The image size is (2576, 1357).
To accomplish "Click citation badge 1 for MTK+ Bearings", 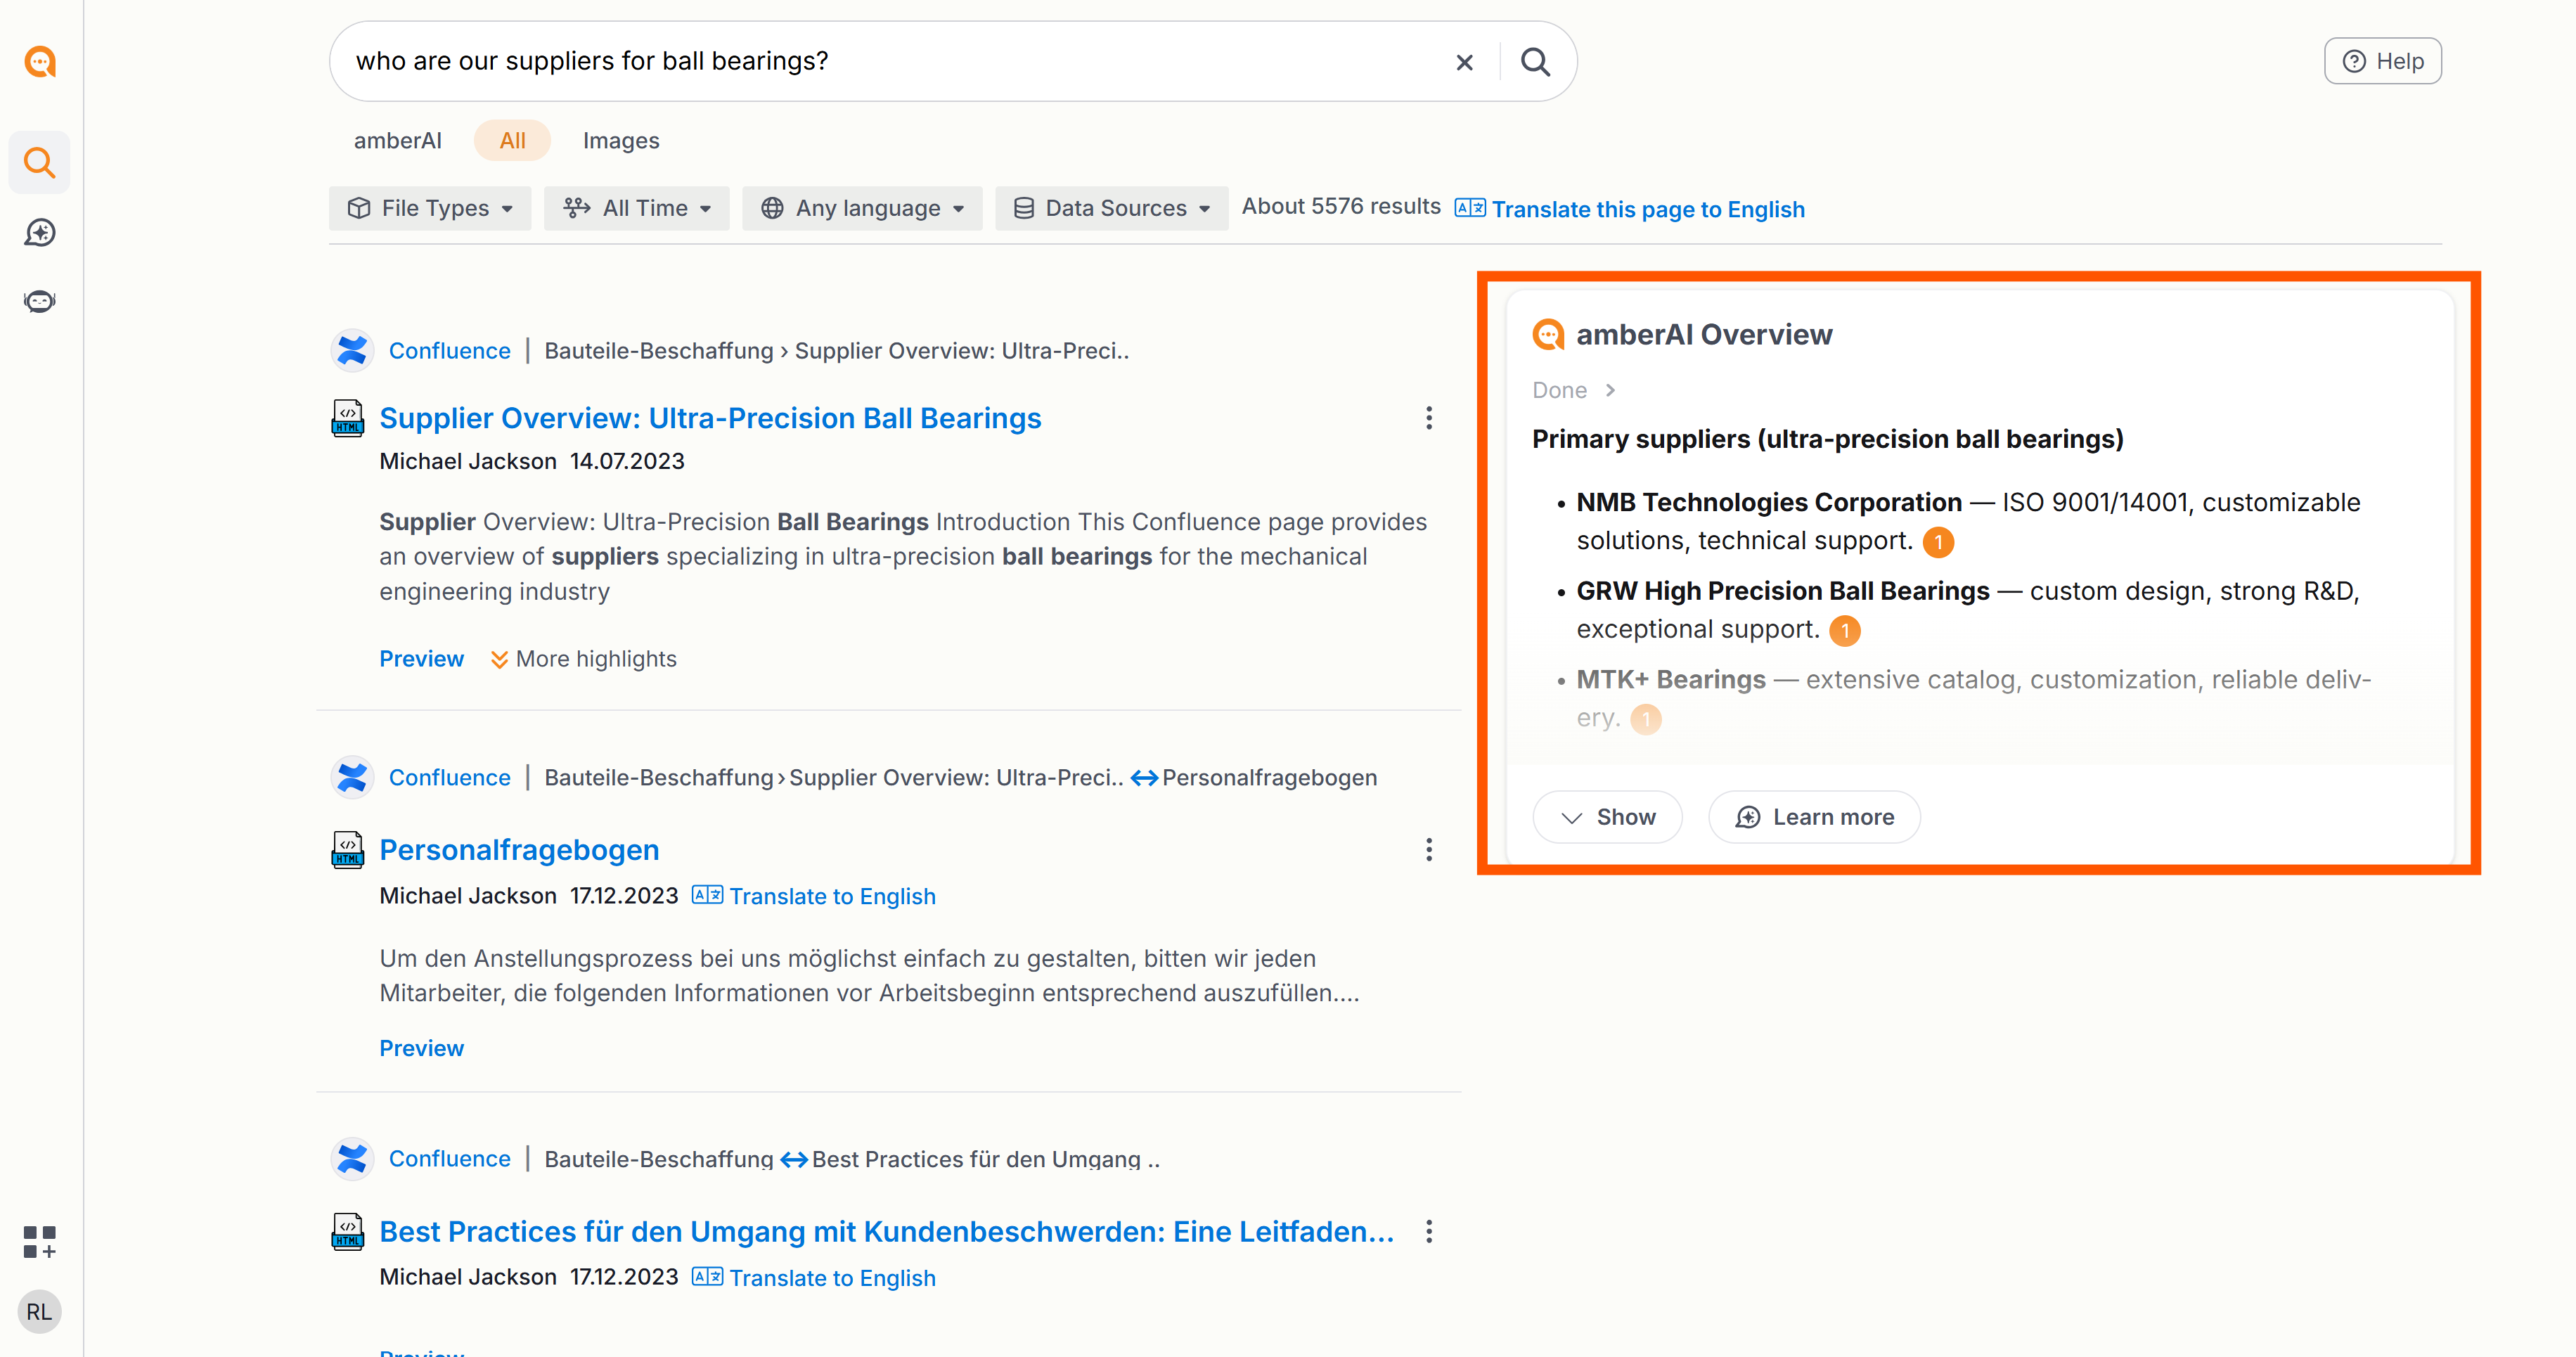I will pos(1646,719).
